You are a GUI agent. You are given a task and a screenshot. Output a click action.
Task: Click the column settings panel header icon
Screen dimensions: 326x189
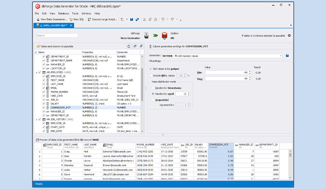pos(151,46)
